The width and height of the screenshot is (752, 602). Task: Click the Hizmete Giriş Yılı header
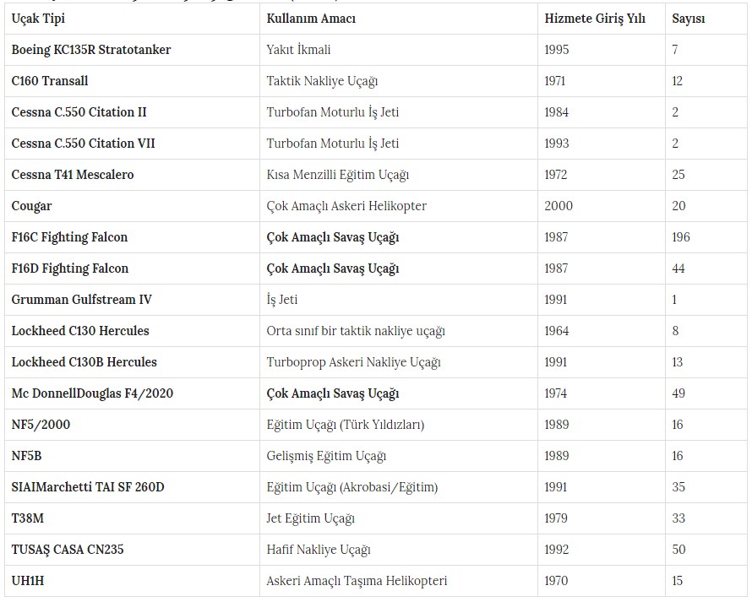tap(595, 19)
